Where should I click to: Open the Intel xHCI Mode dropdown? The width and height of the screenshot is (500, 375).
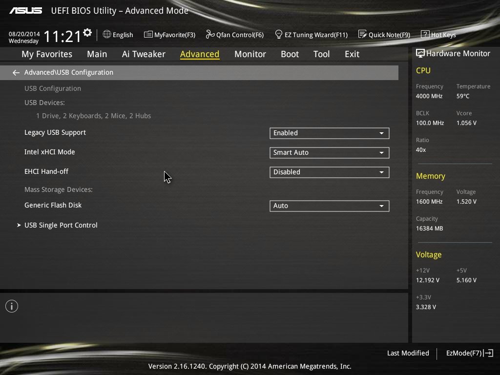click(x=330, y=152)
